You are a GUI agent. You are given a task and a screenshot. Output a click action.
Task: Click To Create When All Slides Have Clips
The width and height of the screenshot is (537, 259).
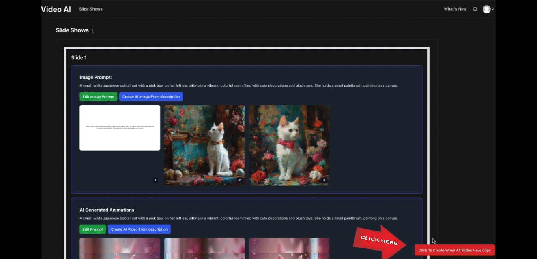[455, 250]
